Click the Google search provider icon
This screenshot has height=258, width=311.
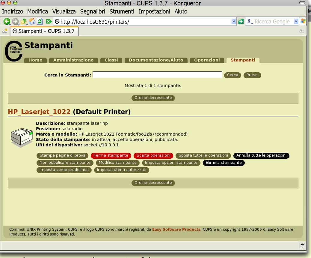250,22
